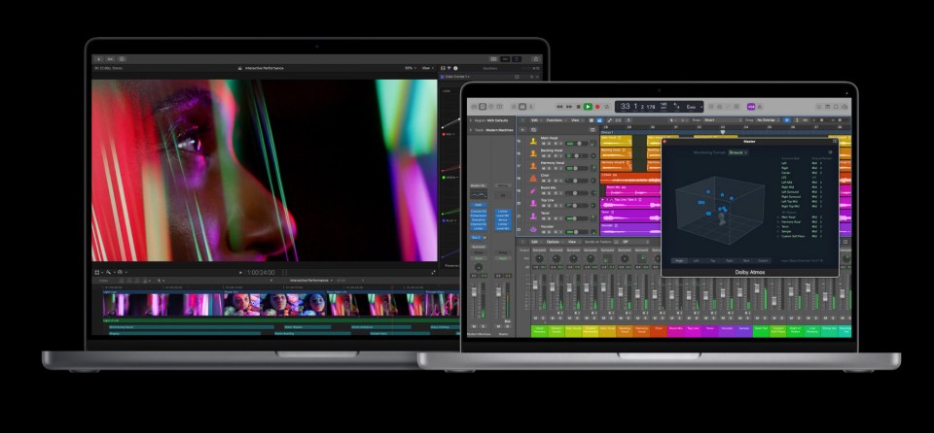This screenshot has height=433, width=934.
Task: Click the Choir channel fader in Mixer
Action: click(x=655, y=294)
